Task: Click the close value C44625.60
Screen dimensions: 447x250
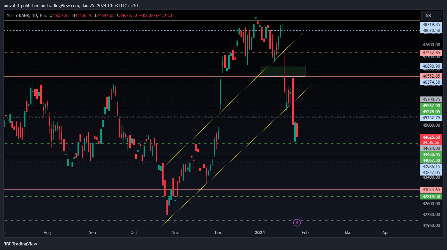Action: [x=127, y=15]
